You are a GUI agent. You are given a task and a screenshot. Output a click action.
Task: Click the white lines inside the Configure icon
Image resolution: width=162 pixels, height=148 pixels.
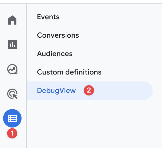[x=12, y=118]
